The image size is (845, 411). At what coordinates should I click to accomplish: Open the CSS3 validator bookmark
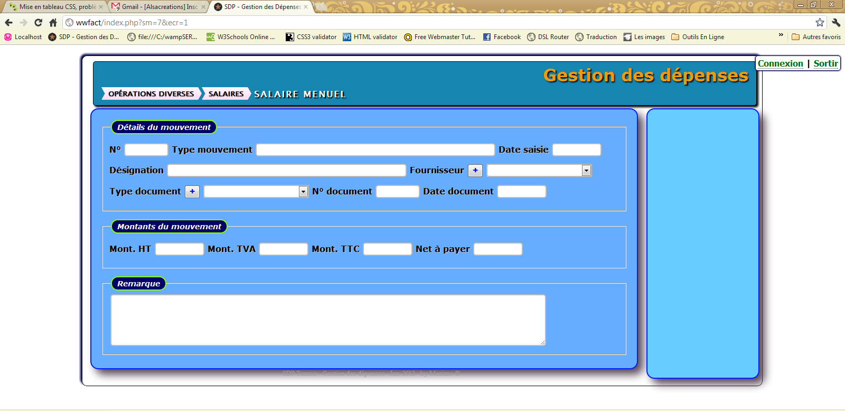tap(311, 37)
